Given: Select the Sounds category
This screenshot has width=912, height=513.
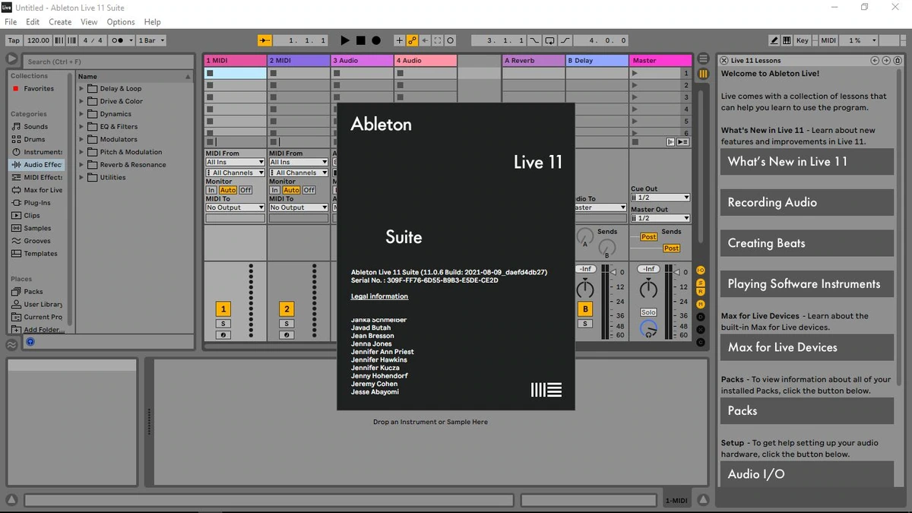Looking at the screenshot, I should coord(36,127).
